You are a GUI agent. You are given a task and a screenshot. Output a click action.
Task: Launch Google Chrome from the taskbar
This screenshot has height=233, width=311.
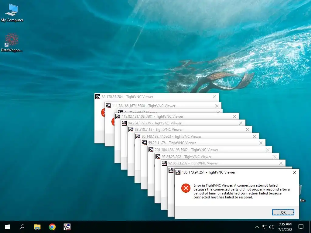coord(52,227)
